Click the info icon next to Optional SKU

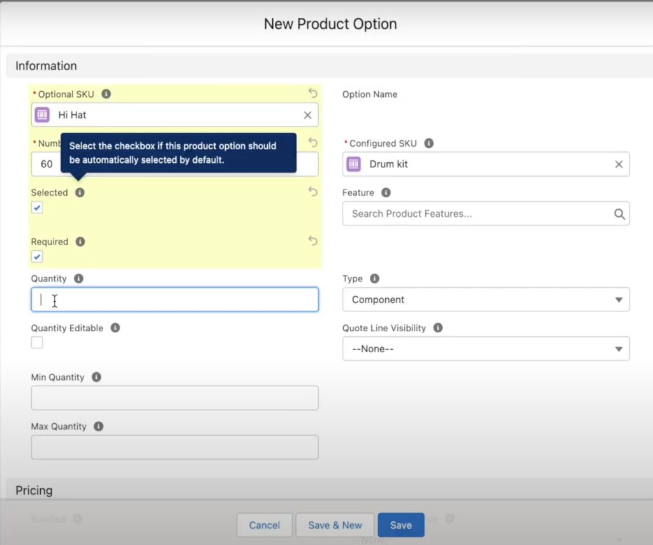(x=106, y=94)
